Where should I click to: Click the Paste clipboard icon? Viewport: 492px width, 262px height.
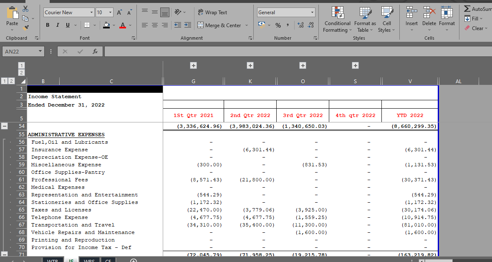[12, 13]
